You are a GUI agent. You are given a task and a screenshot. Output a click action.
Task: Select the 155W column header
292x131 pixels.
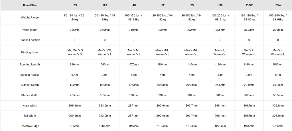[249, 5]
